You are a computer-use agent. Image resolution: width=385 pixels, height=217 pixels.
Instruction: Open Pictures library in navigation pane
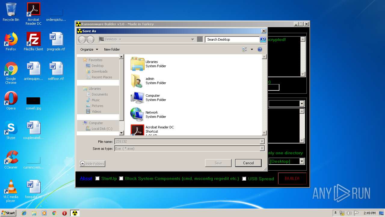click(95, 106)
